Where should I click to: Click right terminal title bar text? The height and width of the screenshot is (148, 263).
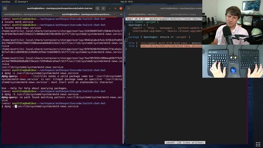(x=181, y=8)
